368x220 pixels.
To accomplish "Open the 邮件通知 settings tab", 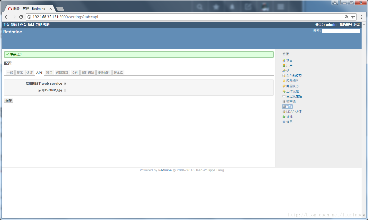I will pos(88,73).
